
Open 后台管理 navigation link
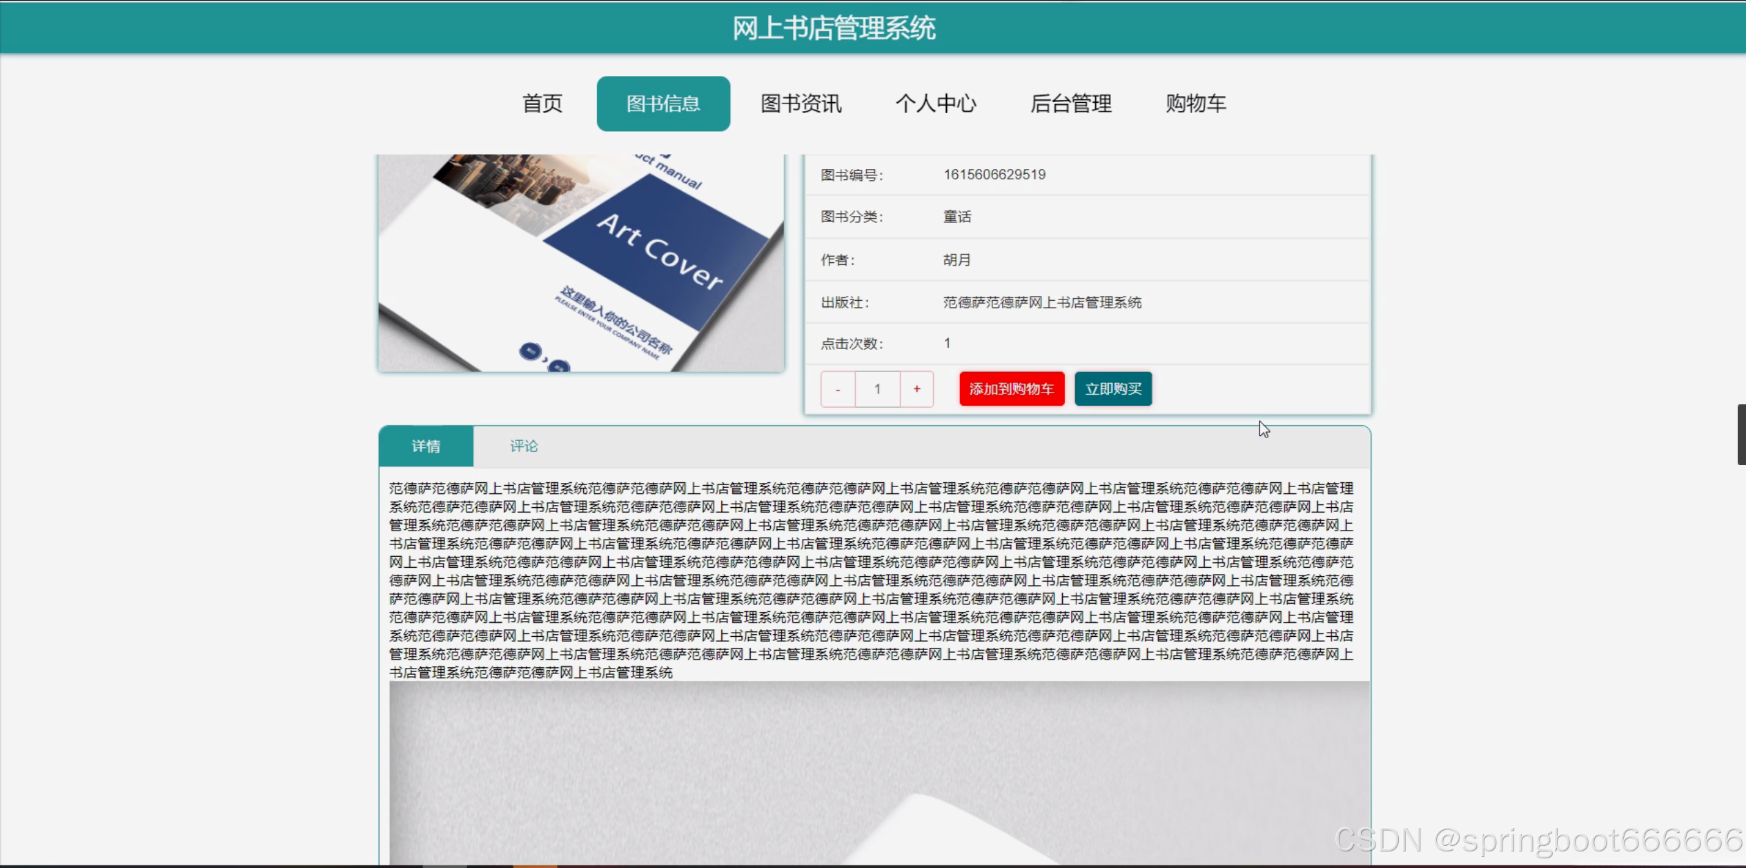pyautogui.click(x=1070, y=103)
